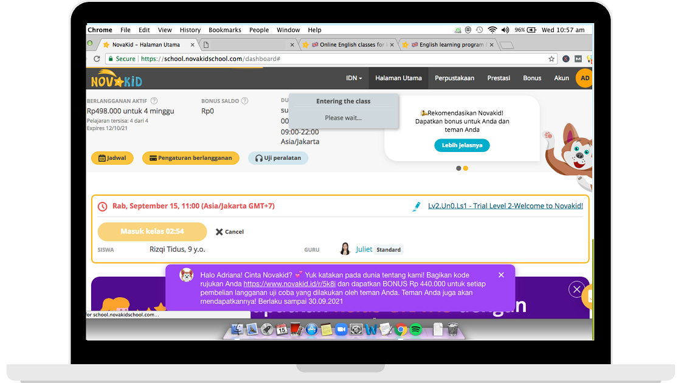Open the People menu

click(259, 30)
